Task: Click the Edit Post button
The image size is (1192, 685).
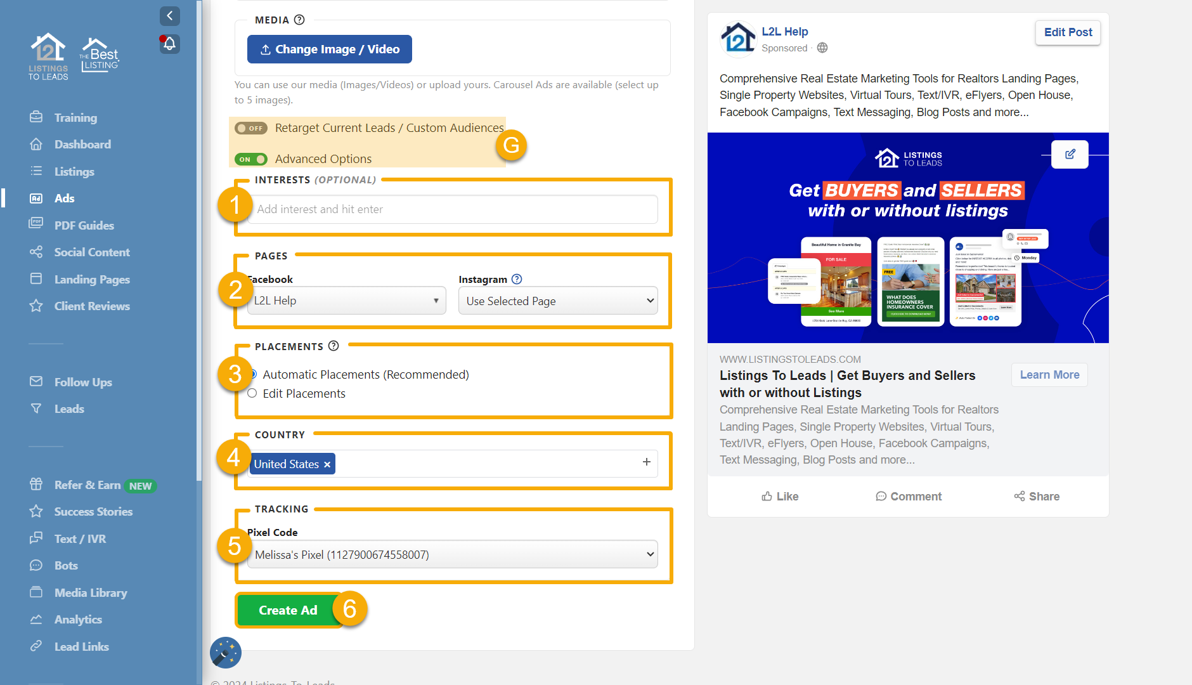Action: pyautogui.click(x=1068, y=32)
